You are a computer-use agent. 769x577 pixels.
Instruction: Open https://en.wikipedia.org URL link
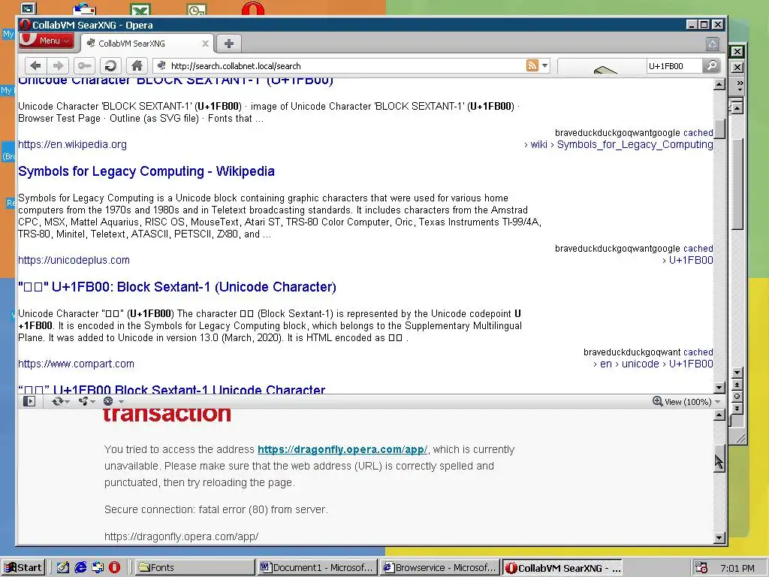click(72, 144)
